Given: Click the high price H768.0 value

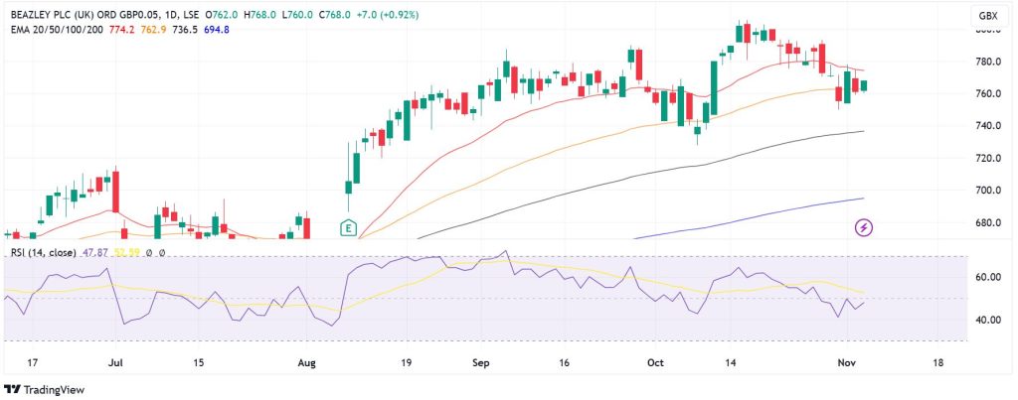Looking at the screenshot, I should click(x=259, y=14).
